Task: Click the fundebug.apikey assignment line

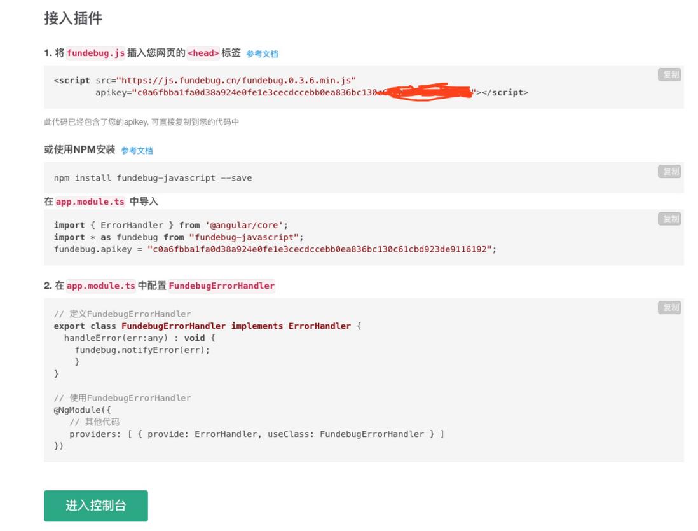Action: coord(275,249)
